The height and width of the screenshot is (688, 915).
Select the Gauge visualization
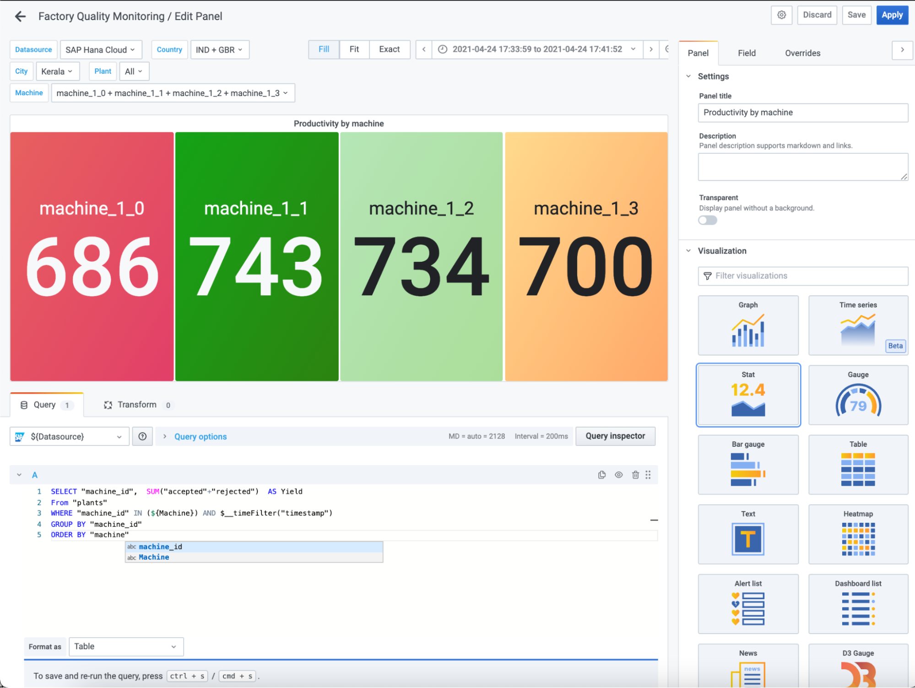(x=858, y=395)
